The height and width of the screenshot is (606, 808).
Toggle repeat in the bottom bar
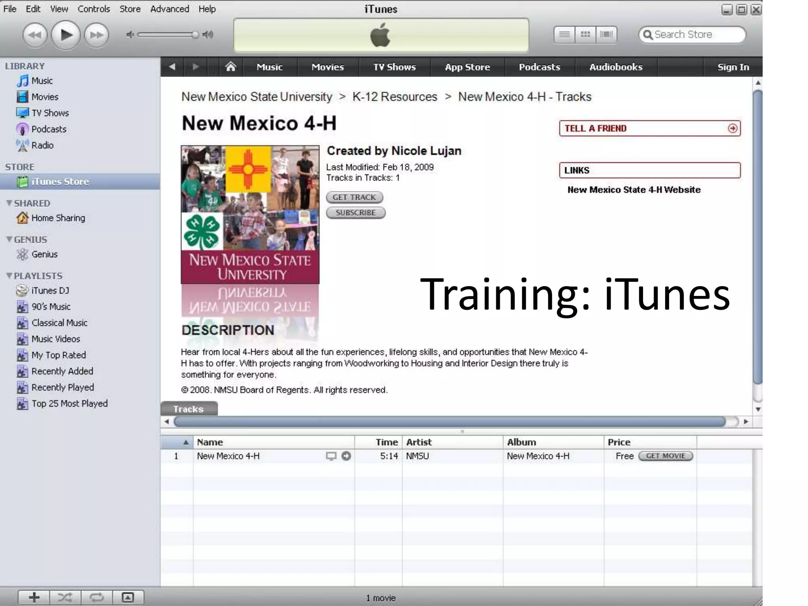pos(97,597)
